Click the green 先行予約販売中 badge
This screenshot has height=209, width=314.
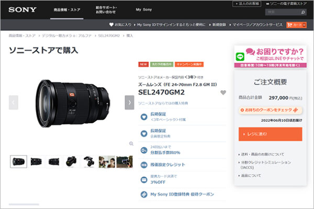click(x=162, y=64)
